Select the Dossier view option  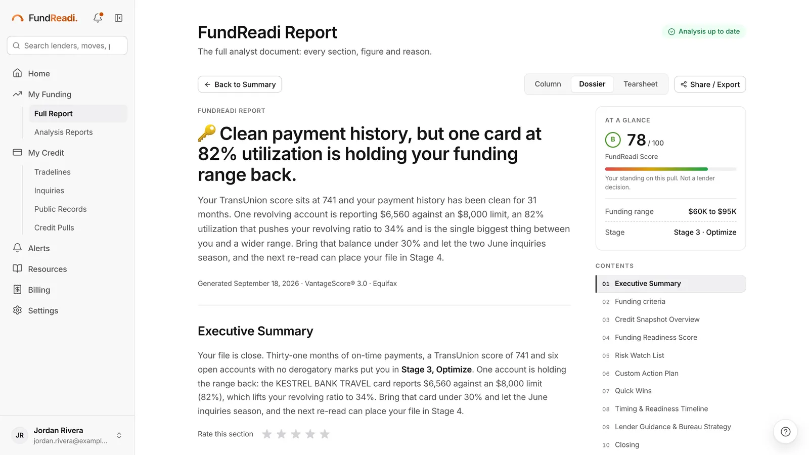point(592,84)
